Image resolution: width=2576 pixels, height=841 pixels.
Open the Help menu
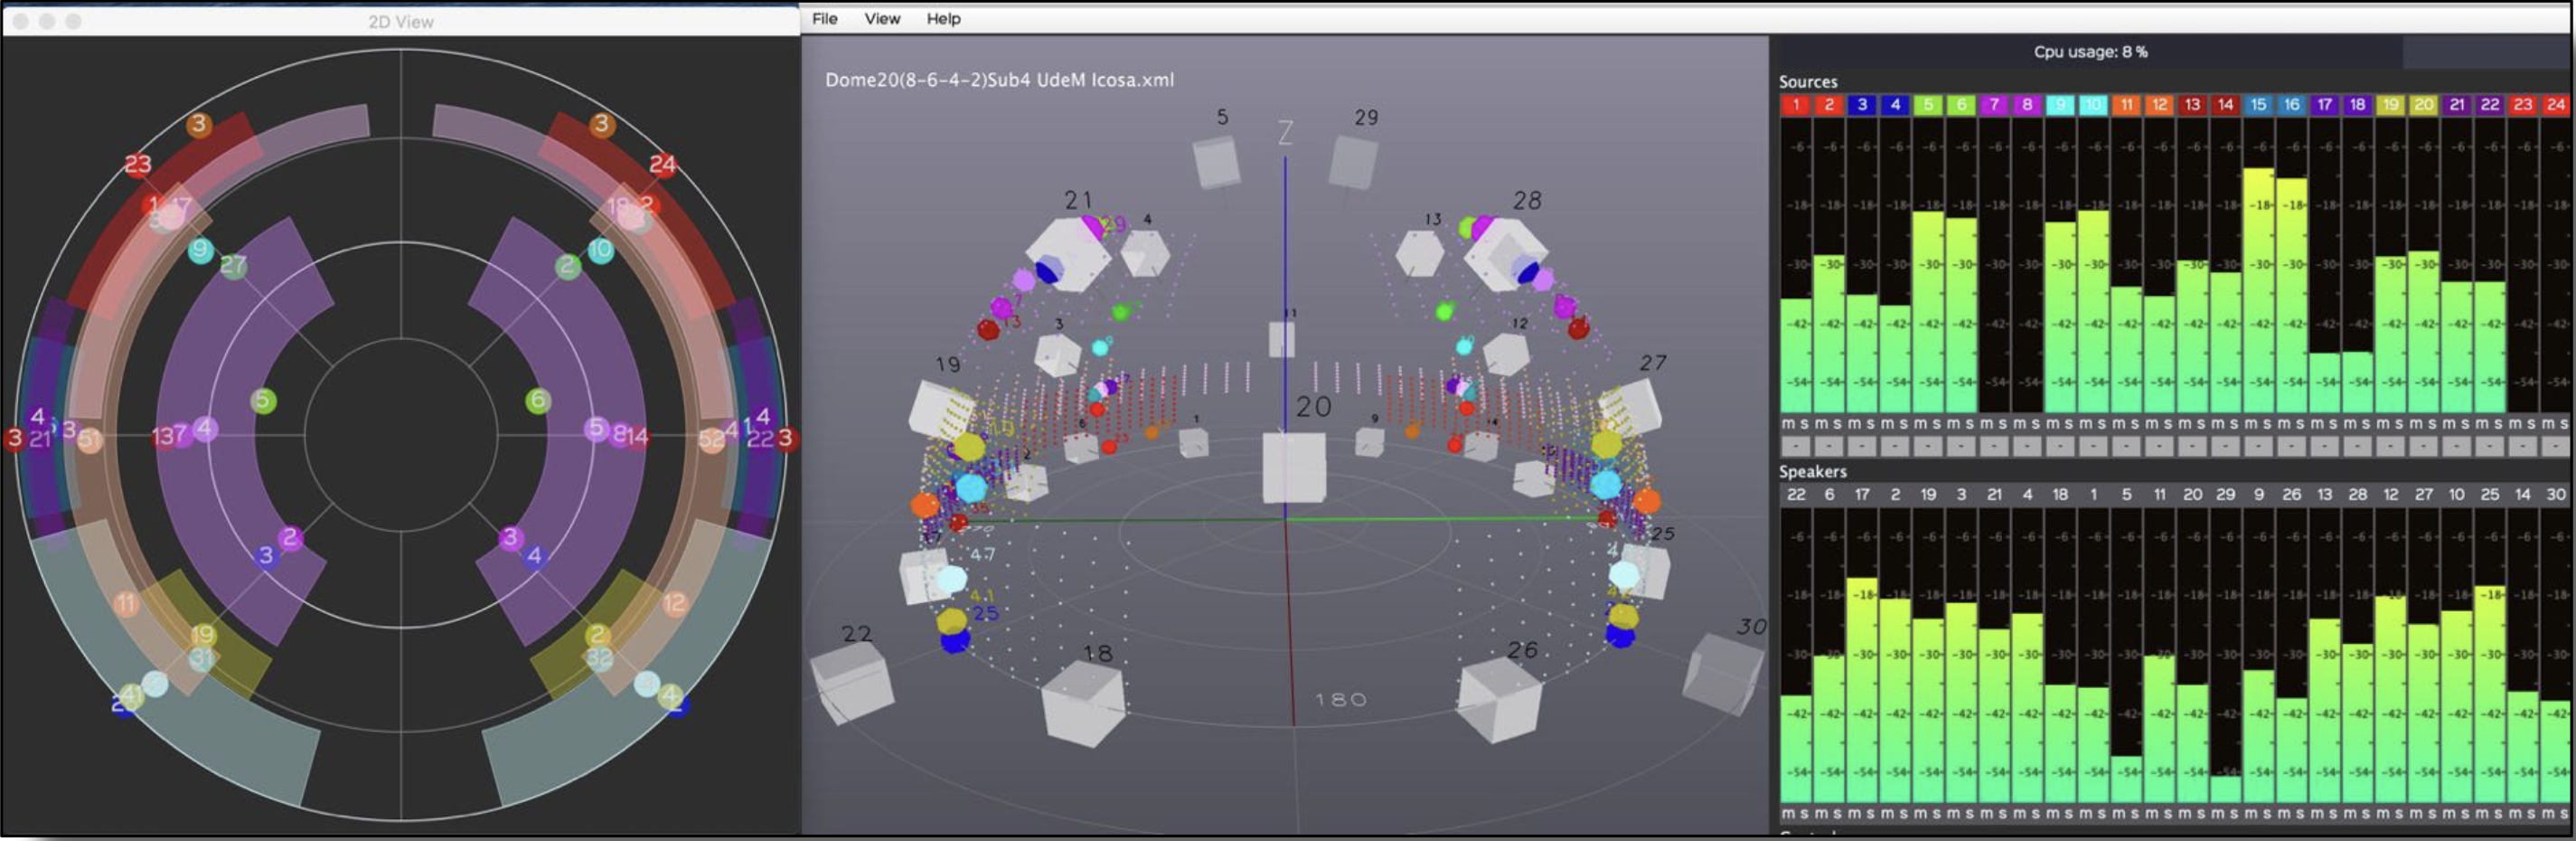point(943,18)
